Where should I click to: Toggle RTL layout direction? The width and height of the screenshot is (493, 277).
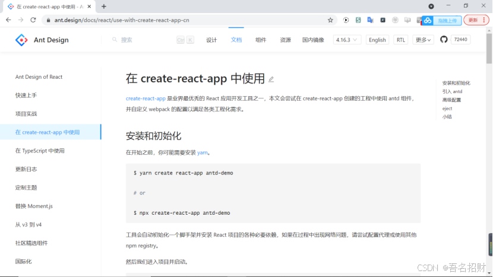[400, 40]
